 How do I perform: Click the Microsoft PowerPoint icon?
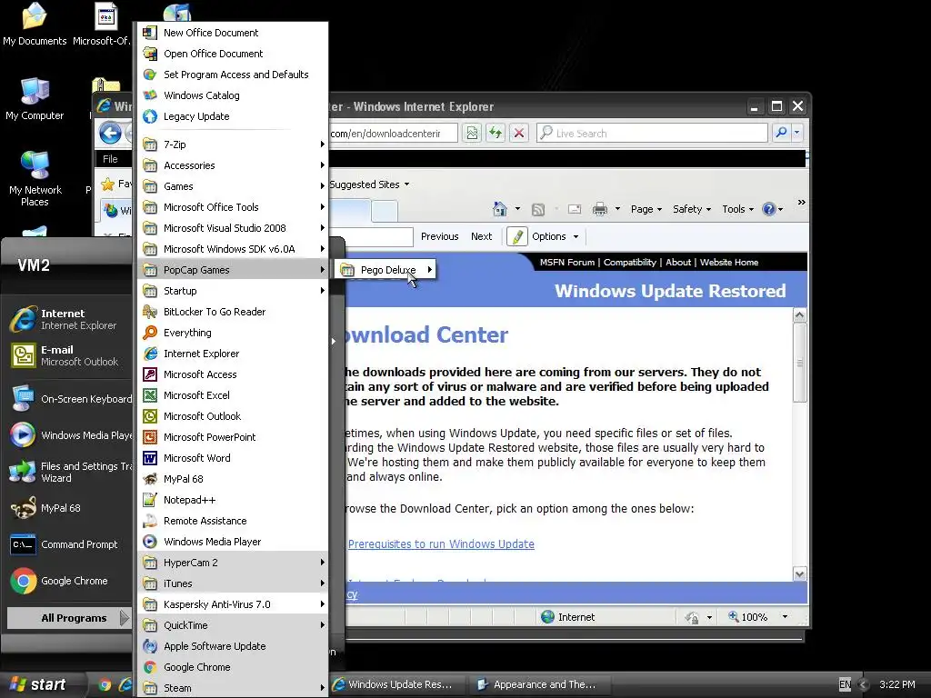point(150,437)
